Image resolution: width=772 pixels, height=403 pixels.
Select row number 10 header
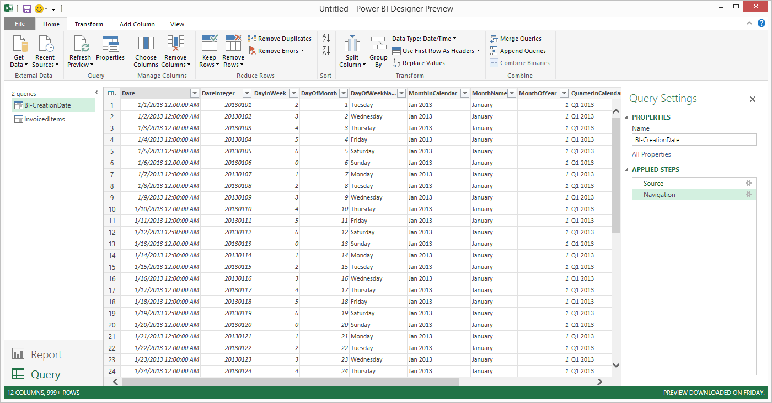click(x=112, y=209)
